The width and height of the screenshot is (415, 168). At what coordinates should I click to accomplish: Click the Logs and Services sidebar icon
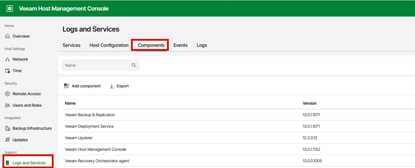pyautogui.click(x=7, y=163)
